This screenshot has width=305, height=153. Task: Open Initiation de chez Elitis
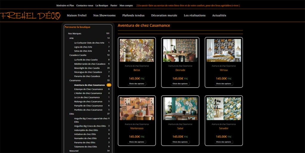click(85, 134)
